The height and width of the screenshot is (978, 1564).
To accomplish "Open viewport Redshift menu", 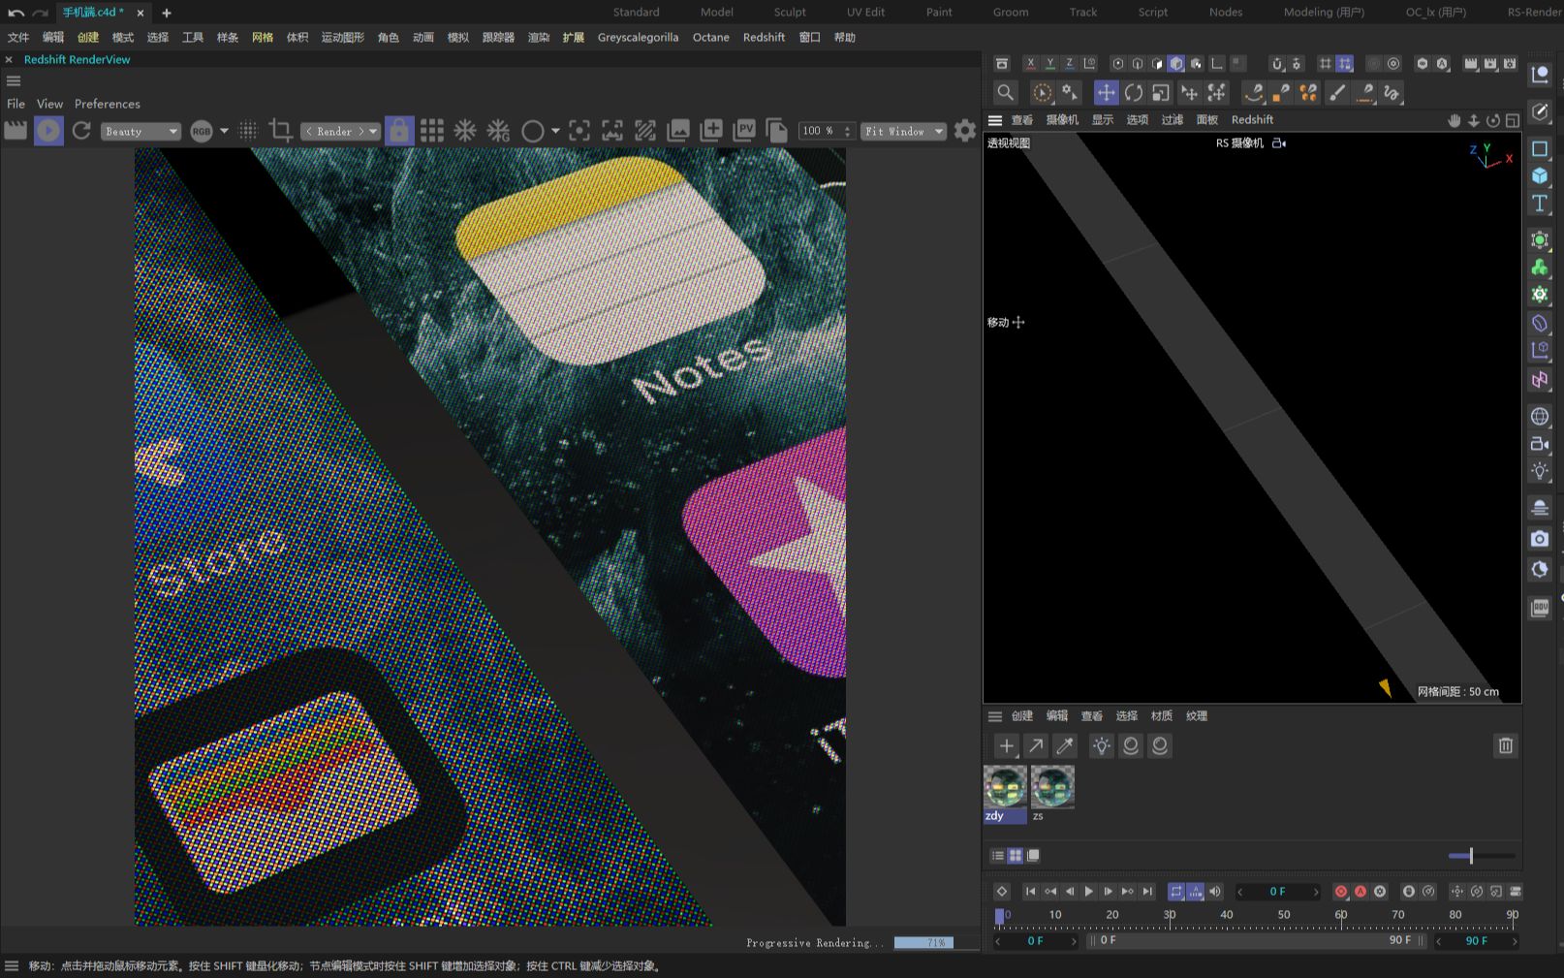I will click(1252, 119).
